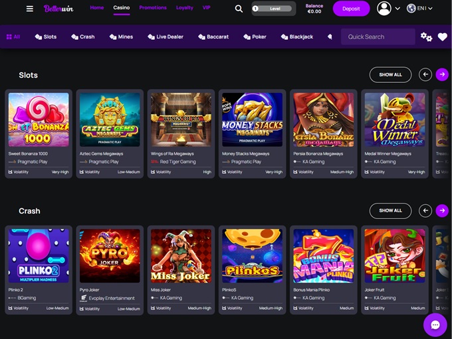
Task: Focus the Quick Search field
Action: (378, 37)
